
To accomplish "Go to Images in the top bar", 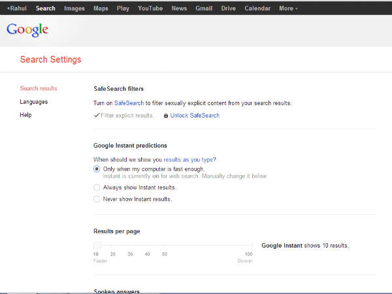I will 74,8.
